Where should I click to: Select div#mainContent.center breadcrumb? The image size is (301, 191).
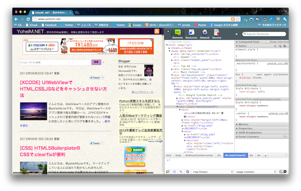coord(199,155)
